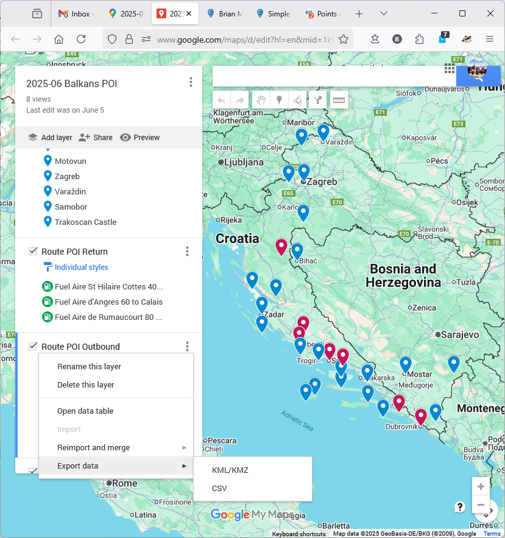Uncheck the Route POI Return layer
Viewport: 505px width, 538px height.
click(33, 251)
